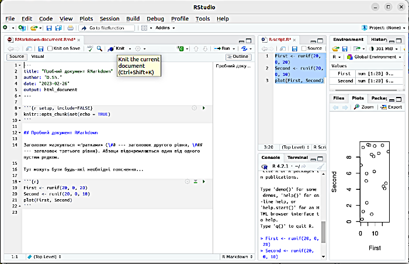The image size is (409, 264).
Task: Click the New File icon in the main toolbar
Action: pyautogui.click(x=5, y=27)
